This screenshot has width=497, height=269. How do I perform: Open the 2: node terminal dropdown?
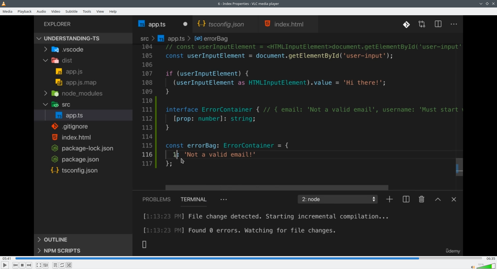tap(338, 199)
